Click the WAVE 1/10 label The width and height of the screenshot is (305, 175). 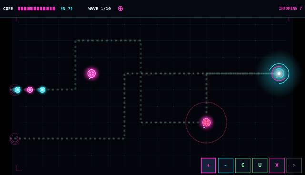click(100, 9)
